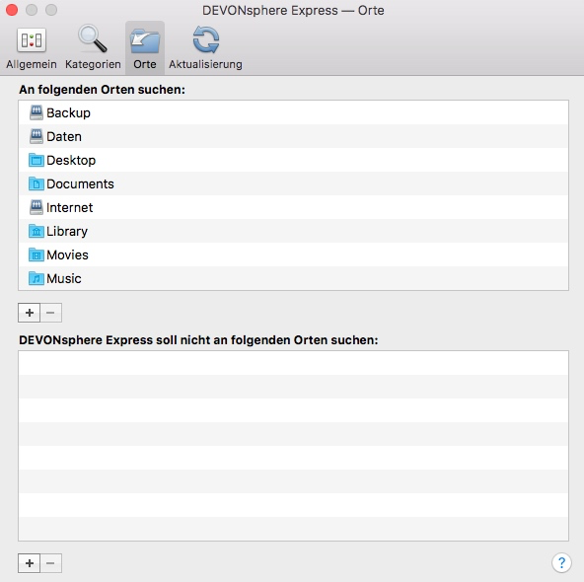Viewport: 584px width, 582px height.
Task: Select the Documents row text
Action: [x=80, y=183]
